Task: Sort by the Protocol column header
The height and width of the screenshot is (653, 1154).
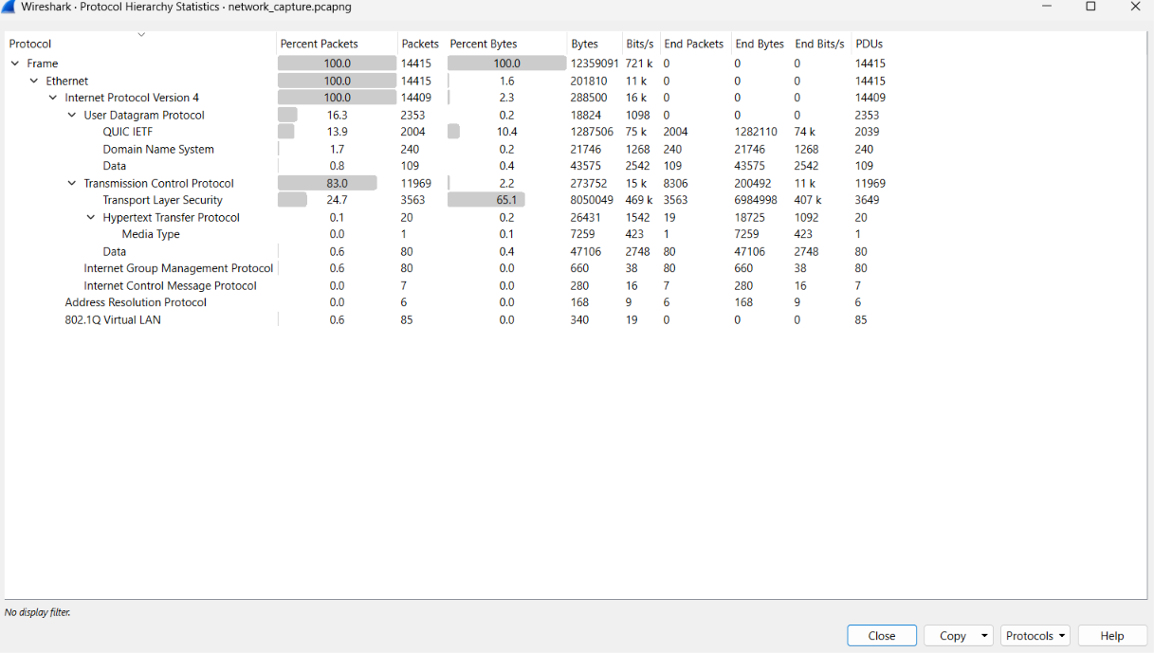Action: [140, 44]
